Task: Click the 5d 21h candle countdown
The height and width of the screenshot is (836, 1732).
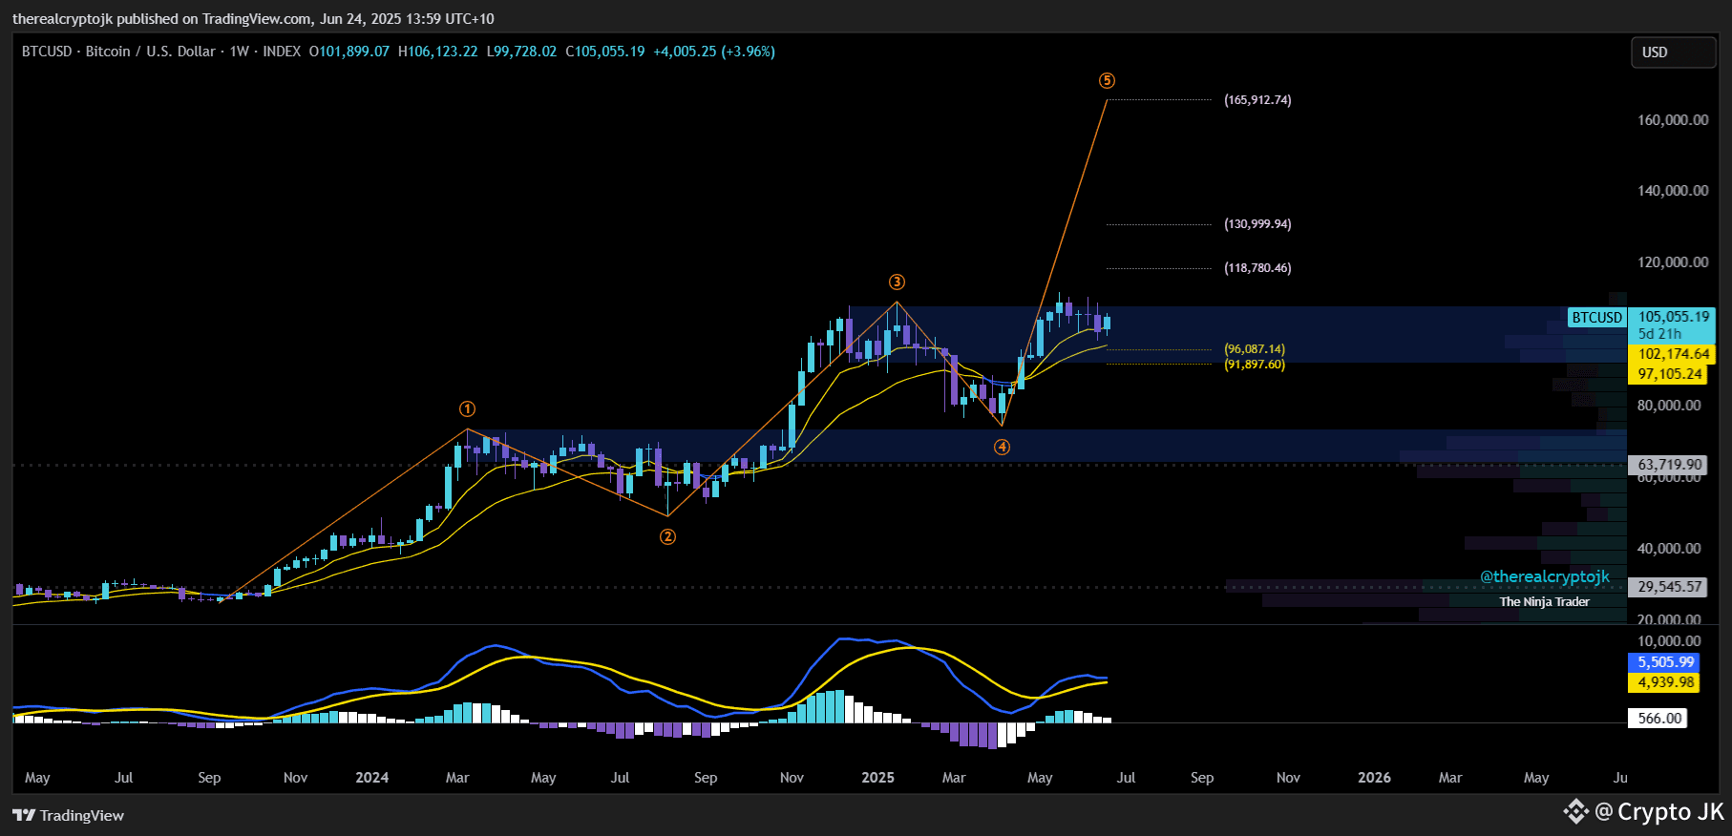Action: [1659, 334]
